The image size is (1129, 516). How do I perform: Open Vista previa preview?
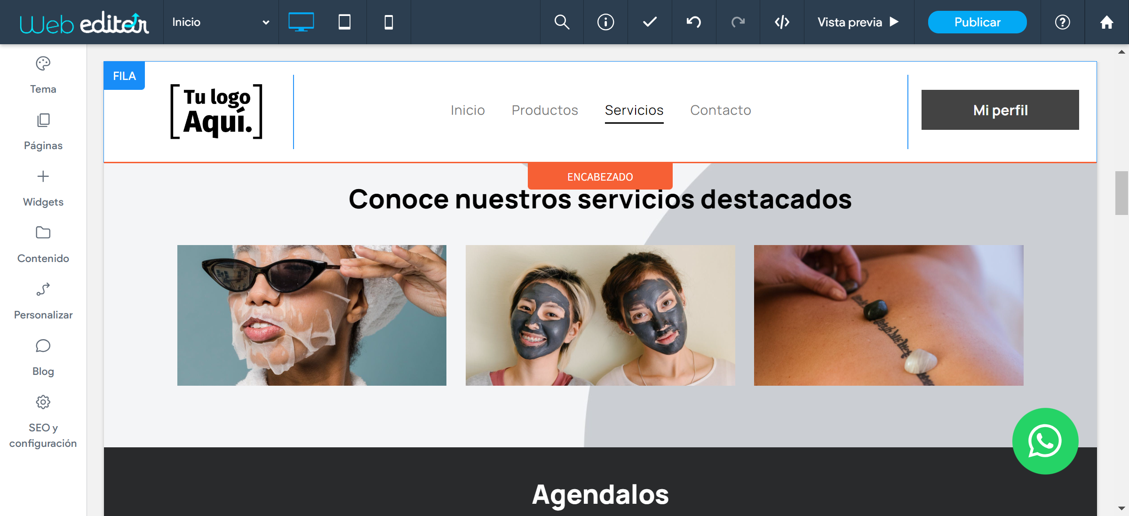(859, 22)
